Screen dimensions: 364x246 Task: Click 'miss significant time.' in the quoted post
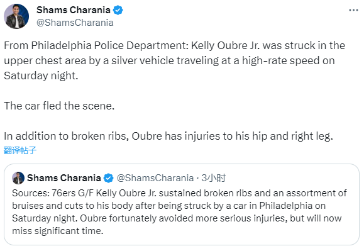(x=58, y=231)
